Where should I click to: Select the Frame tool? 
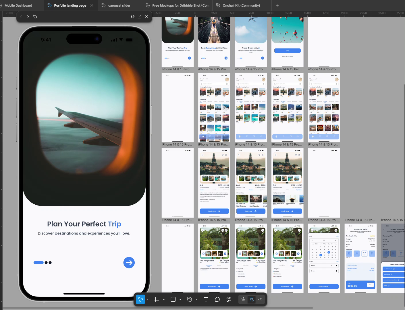pos(157,299)
